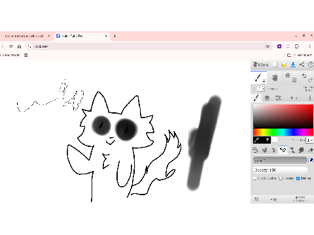Click the browser address bar

pos(148,46)
